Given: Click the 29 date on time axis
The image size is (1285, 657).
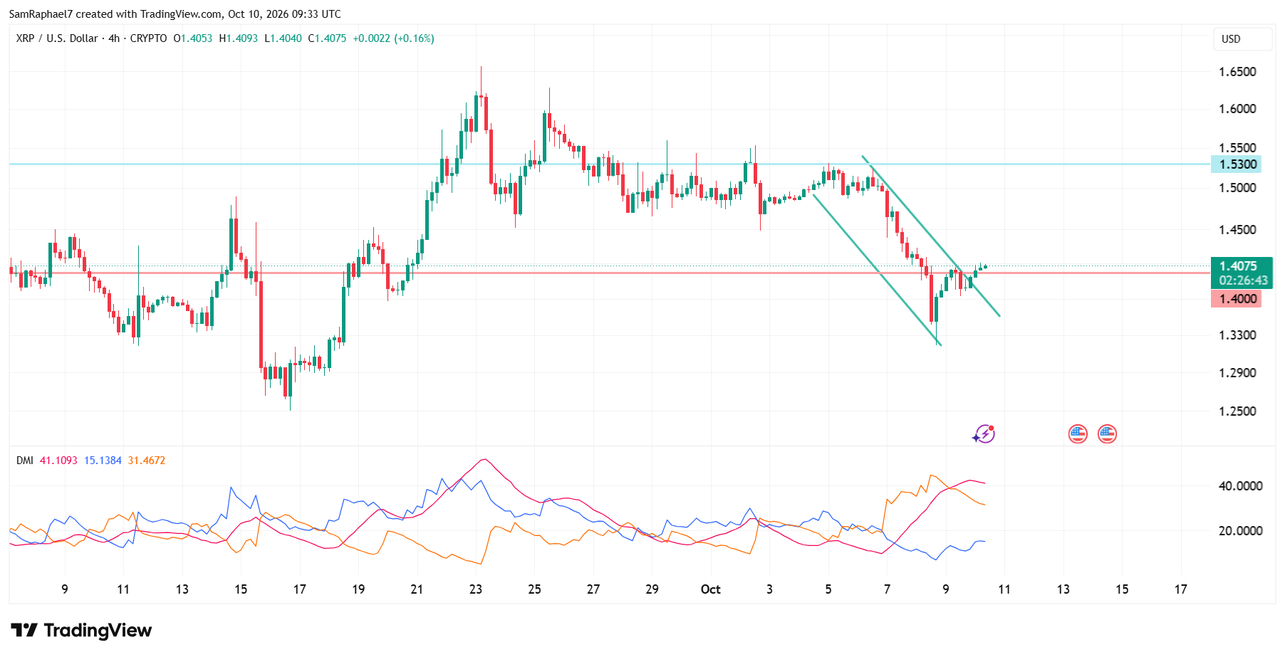Looking at the screenshot, I should click(x=652, y=589).
